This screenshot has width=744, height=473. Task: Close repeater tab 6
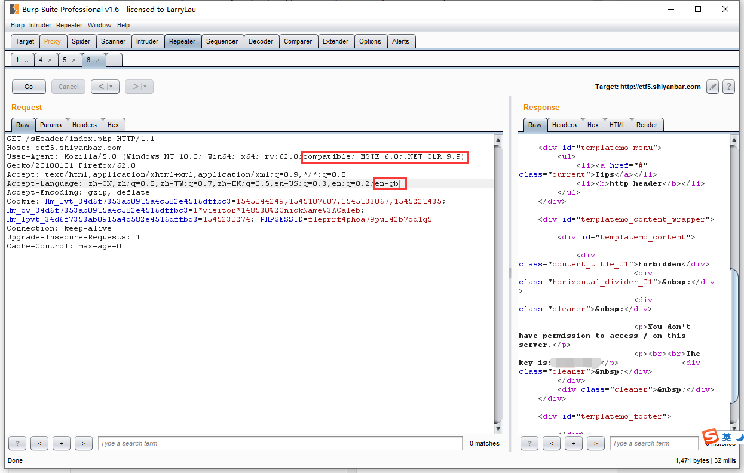(97, 60)
